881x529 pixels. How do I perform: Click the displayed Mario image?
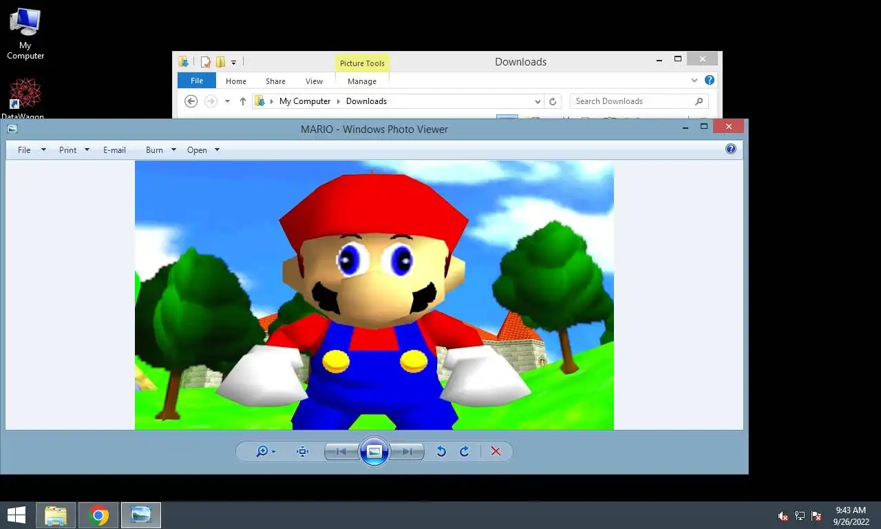[x=374, y=295]
